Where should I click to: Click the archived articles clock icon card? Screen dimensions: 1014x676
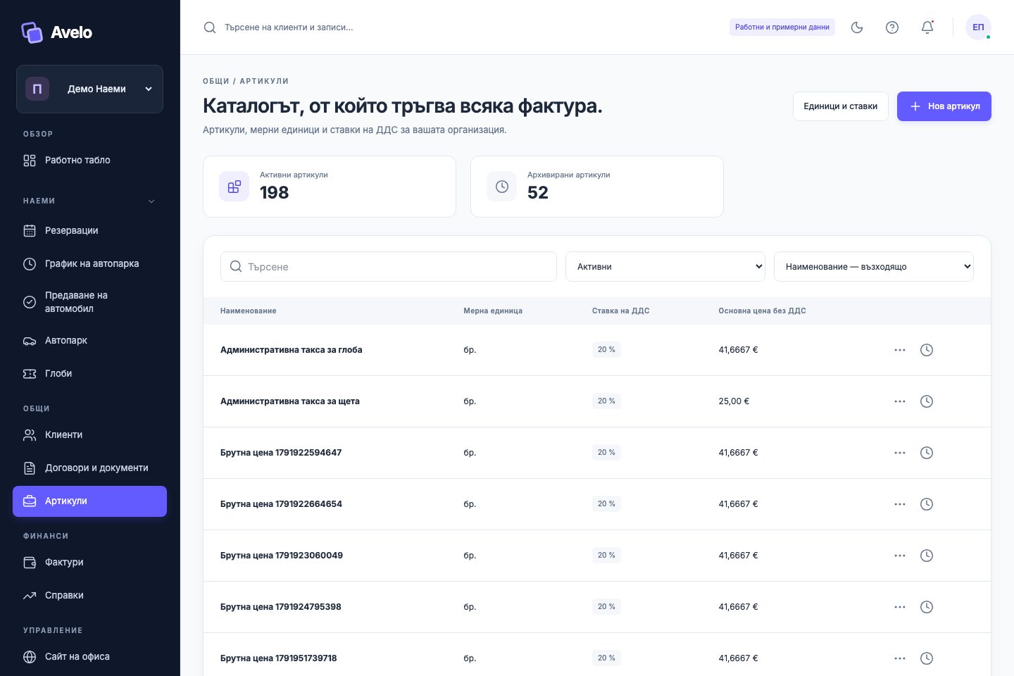(x=501, y=187)
